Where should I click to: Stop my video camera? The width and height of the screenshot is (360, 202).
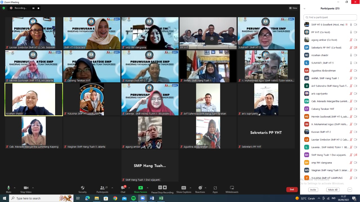click(x=26, y=189)
